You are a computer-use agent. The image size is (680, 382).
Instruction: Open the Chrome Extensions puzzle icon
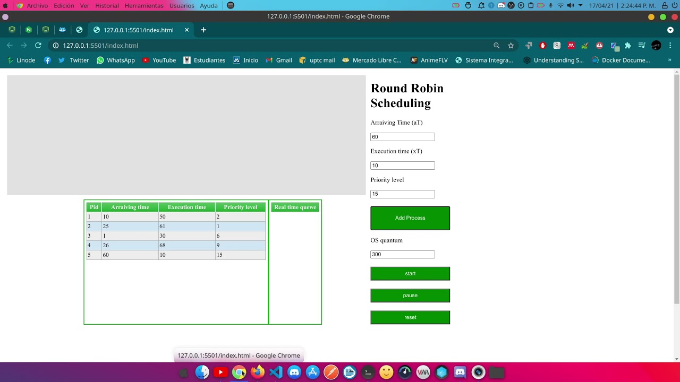pos(628,46)
